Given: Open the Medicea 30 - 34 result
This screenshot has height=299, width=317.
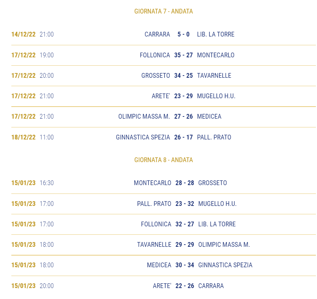Looking at the screenshot, I should pos(184,265).
